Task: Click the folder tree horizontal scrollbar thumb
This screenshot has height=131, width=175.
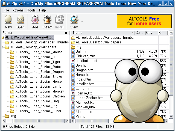Action: [39, 121]
